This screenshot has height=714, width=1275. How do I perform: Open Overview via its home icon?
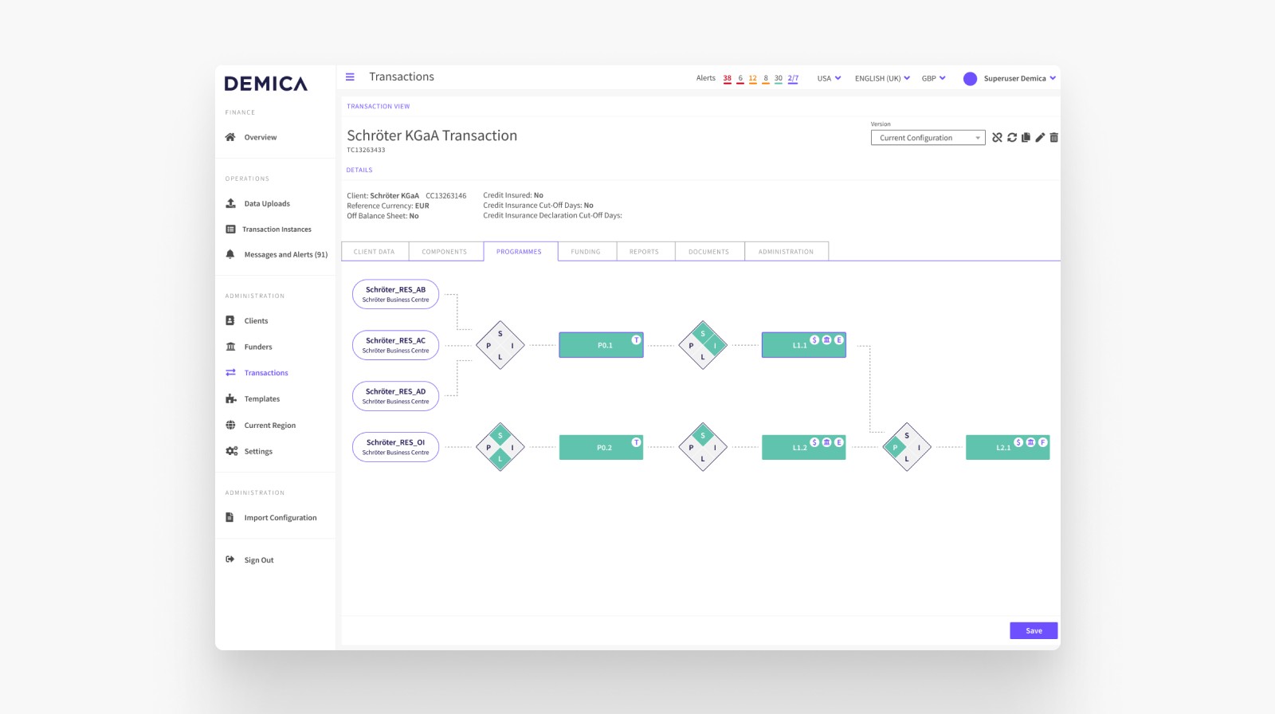tap(230, 137)
